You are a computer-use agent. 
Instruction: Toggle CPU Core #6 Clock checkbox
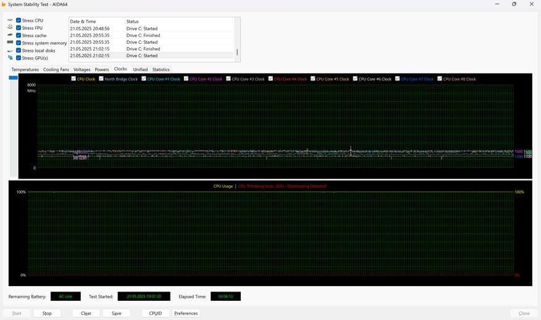click(x=355, y=78)
